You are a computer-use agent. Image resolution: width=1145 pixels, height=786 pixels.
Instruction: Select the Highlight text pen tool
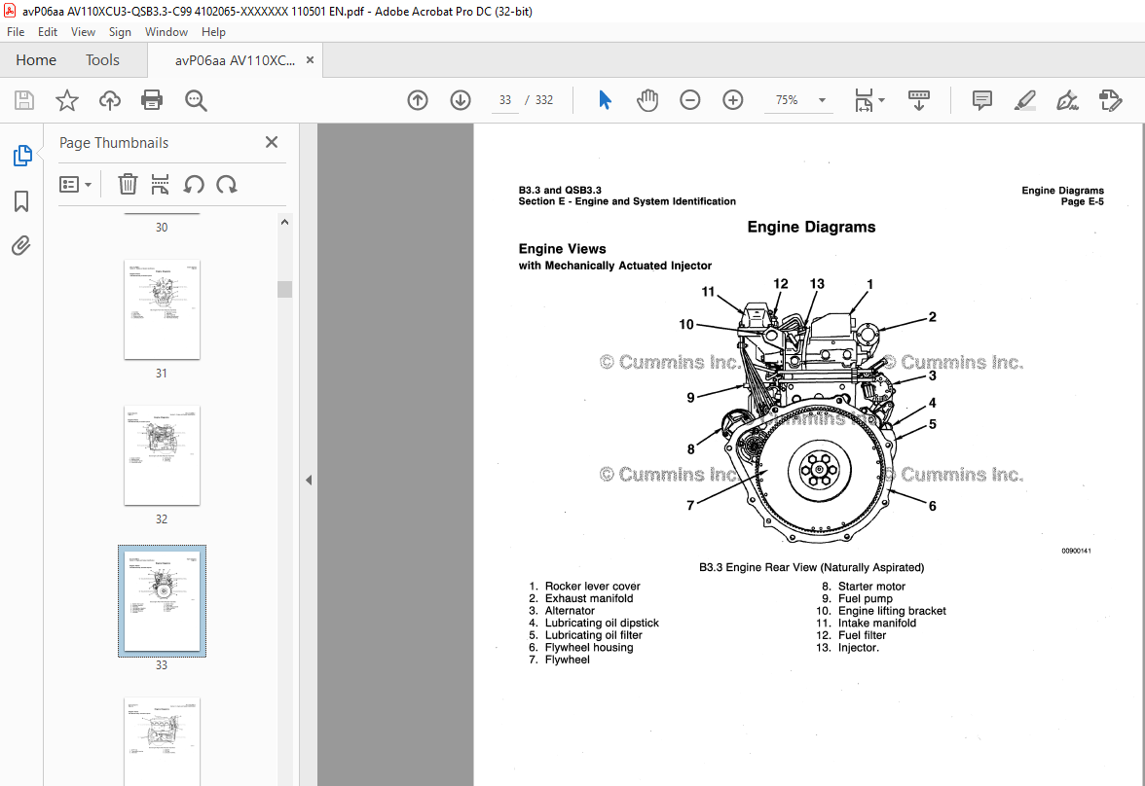coord(1025,100)
